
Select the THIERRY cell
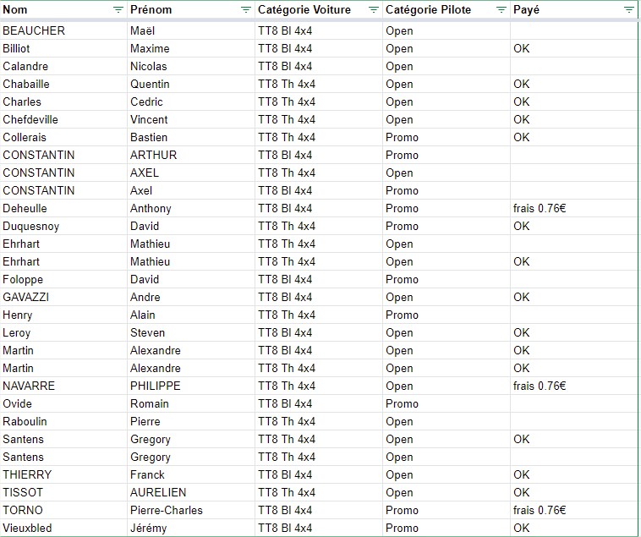tap(63, 475)
